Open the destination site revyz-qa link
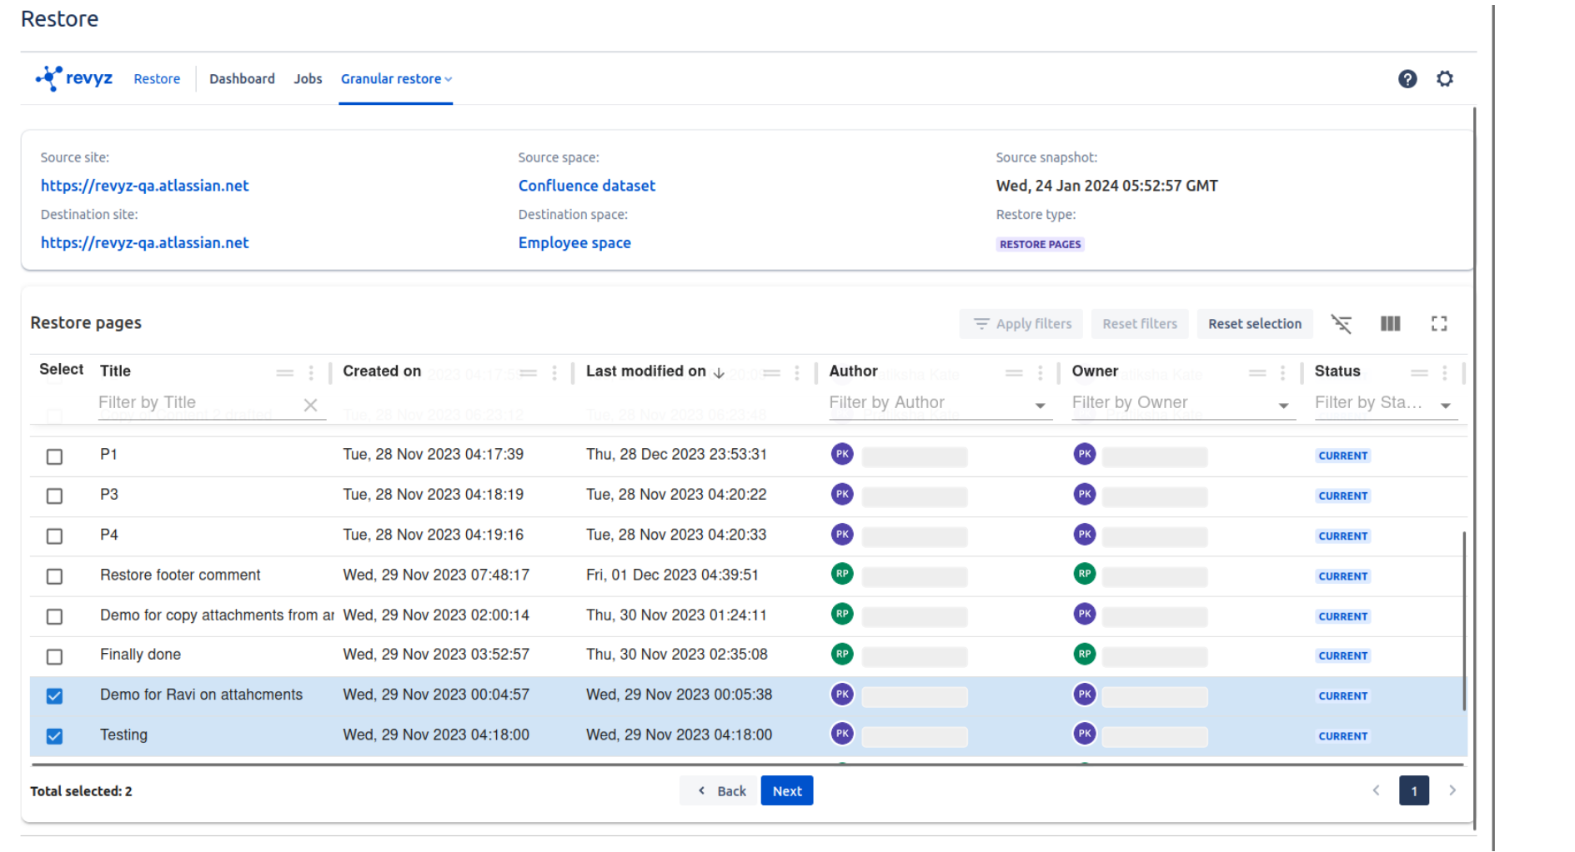1575x852 pixels. tap(144, 243)
